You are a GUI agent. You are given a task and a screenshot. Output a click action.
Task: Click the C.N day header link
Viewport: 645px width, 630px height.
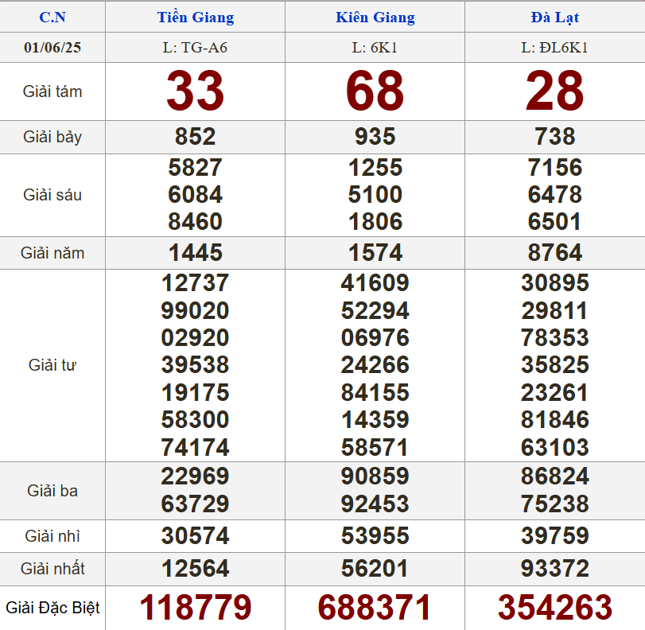point(52,17)
